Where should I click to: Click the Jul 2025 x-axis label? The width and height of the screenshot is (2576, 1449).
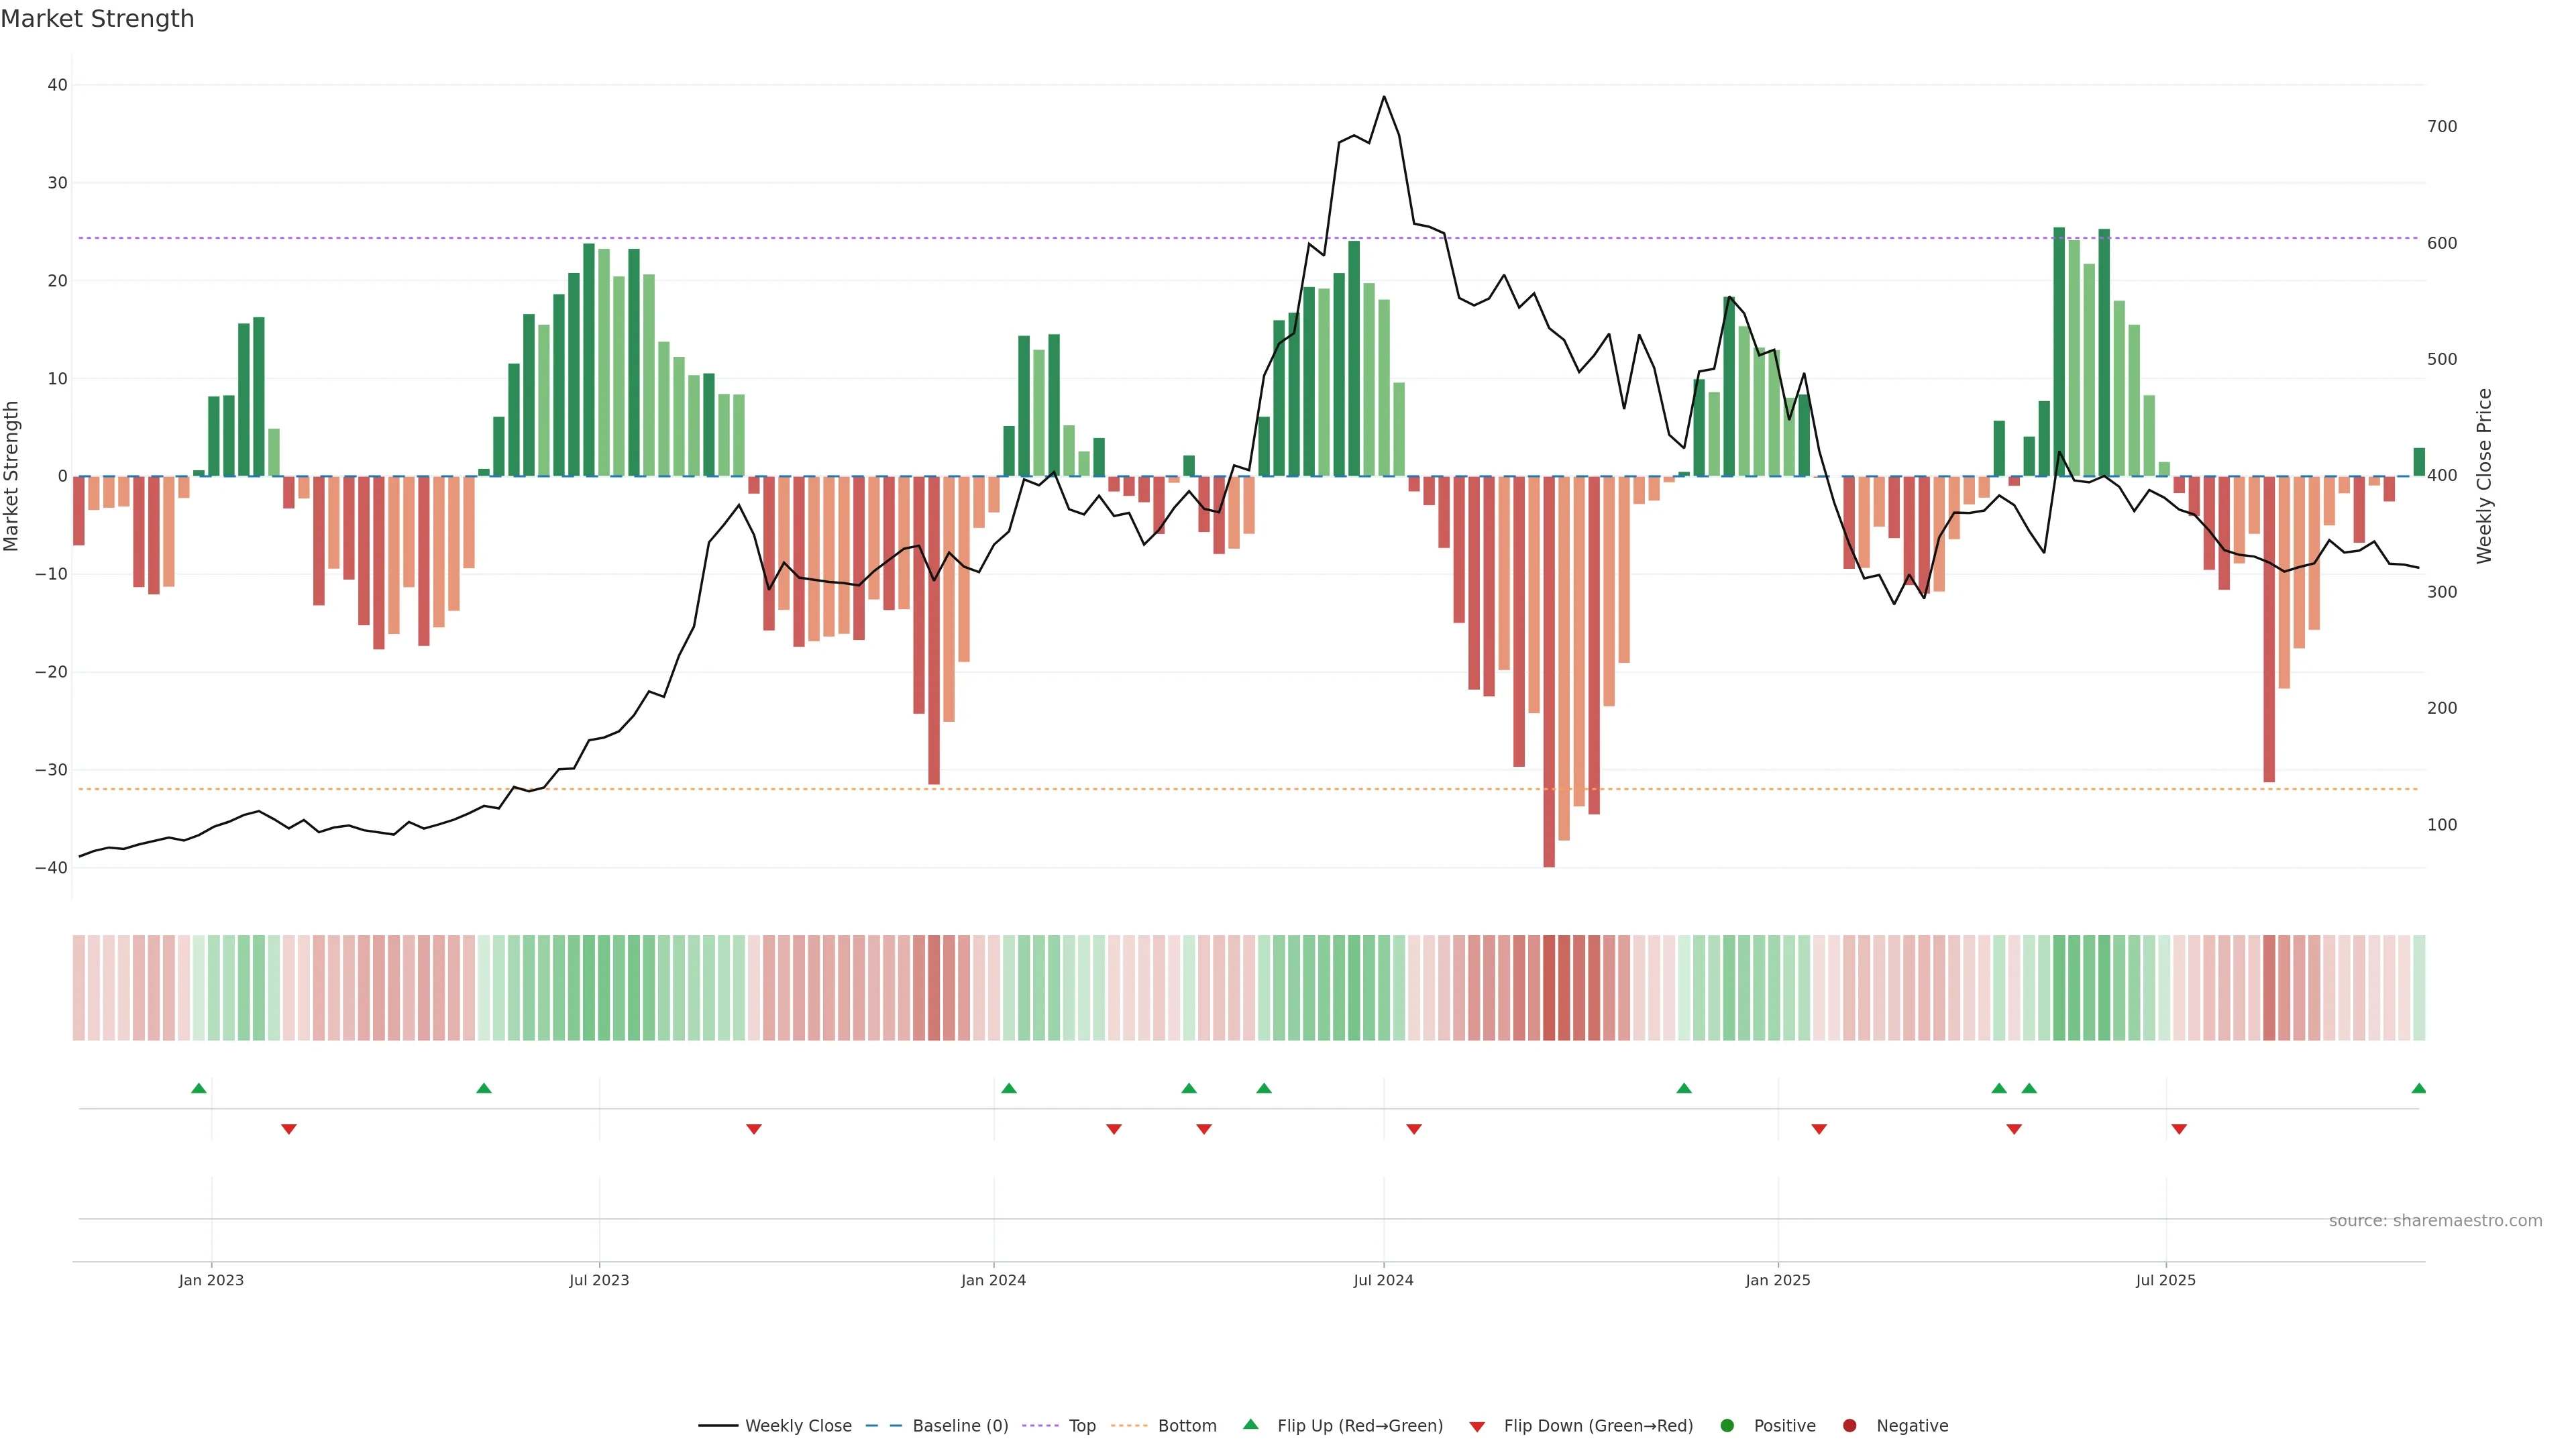[2165, 1280]
